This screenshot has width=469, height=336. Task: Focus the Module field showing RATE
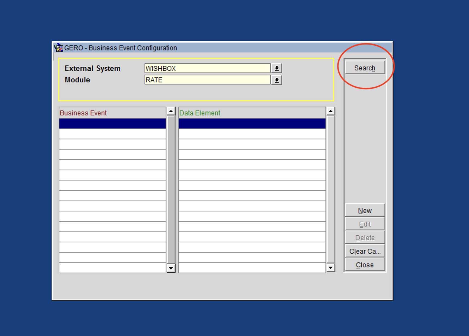[207, 80]
